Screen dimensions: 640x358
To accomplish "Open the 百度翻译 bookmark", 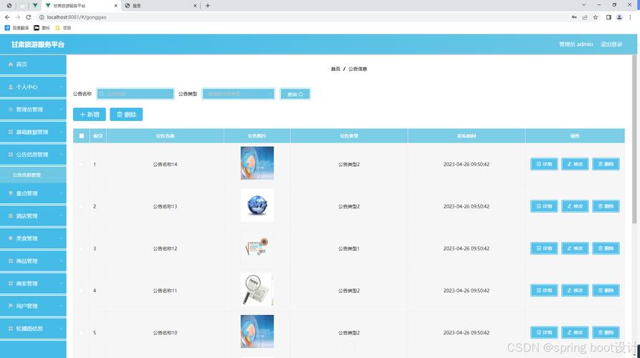I will [16, 28].
